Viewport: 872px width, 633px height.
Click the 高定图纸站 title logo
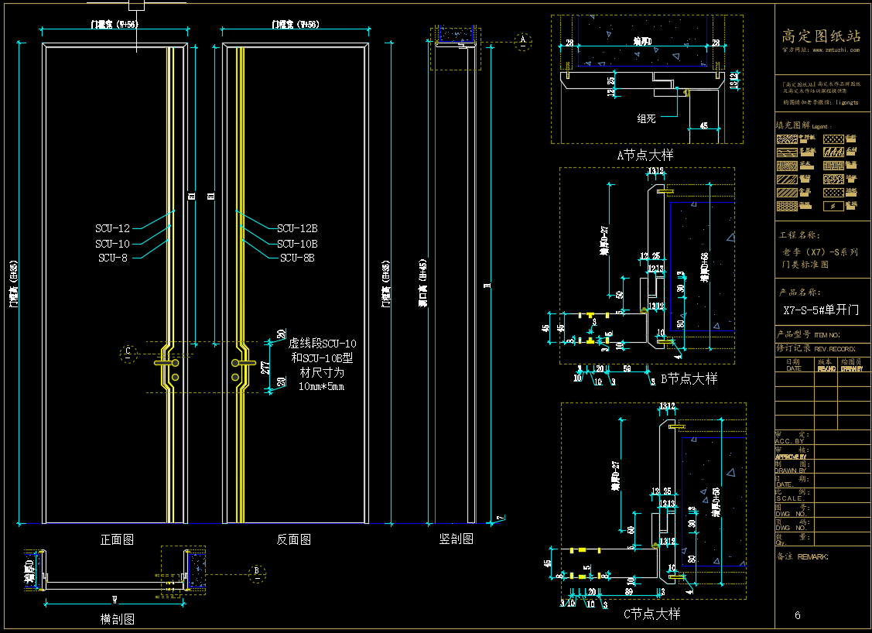pyautogui.click(x=822, y=36)
